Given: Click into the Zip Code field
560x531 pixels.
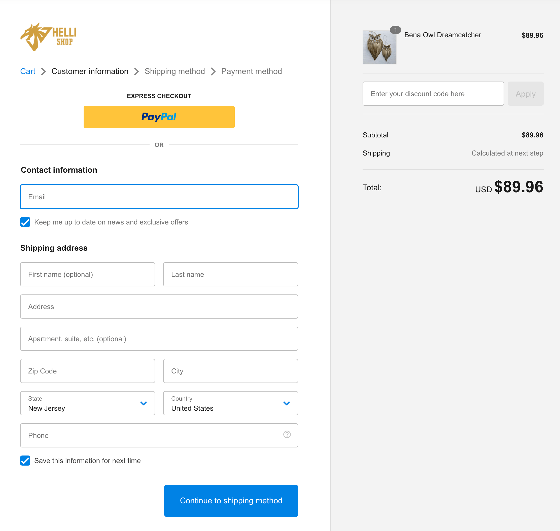Looking at the screenshot, I should (x=88, y=371).
